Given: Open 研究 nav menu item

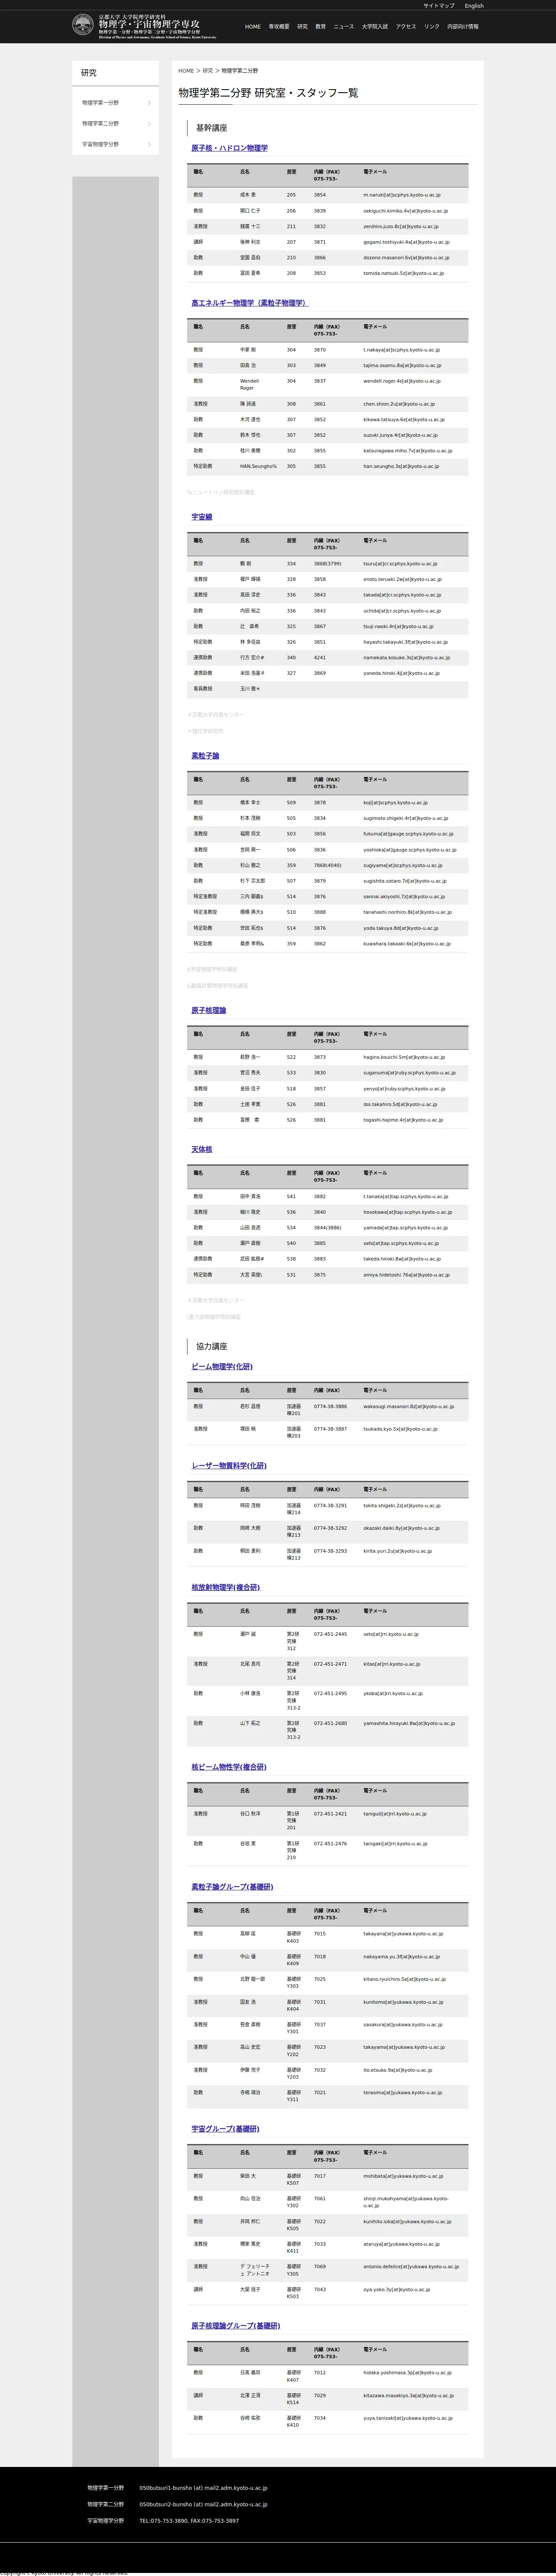Looking at the screenshot, I should (302, 27).
